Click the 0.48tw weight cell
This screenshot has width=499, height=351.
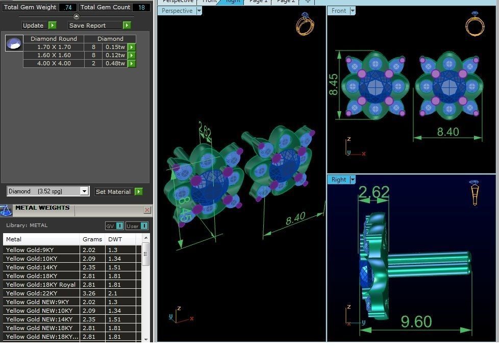[115, 64]
